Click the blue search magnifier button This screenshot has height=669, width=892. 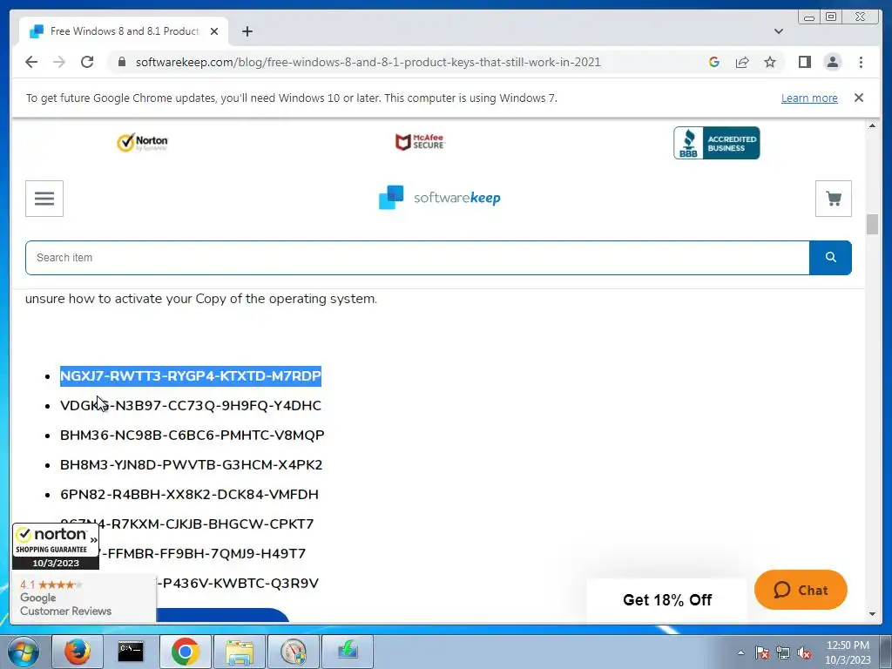pyautogui.click(x=830, y=258)
